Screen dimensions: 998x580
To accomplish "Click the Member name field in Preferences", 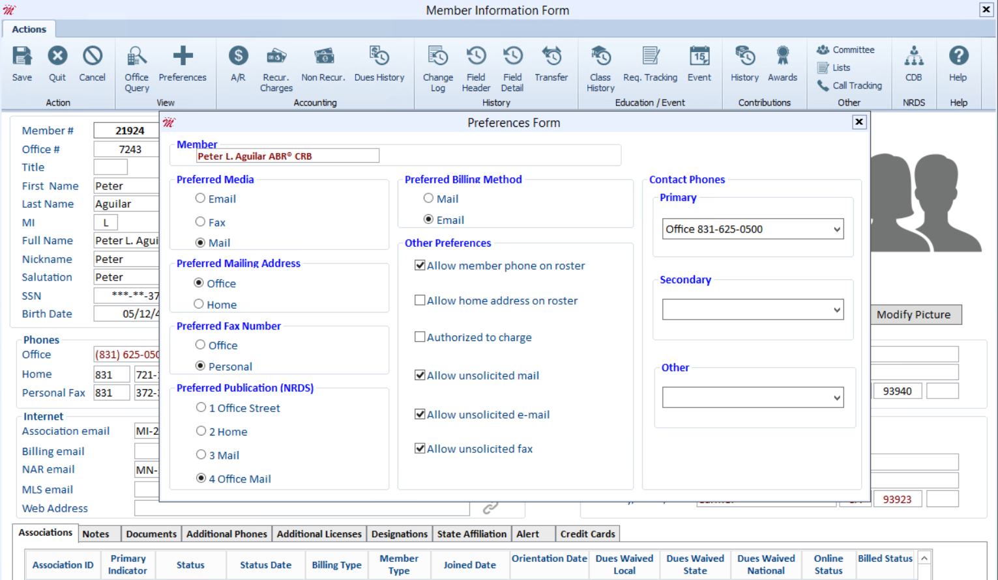I will click(x=287, y=156).
